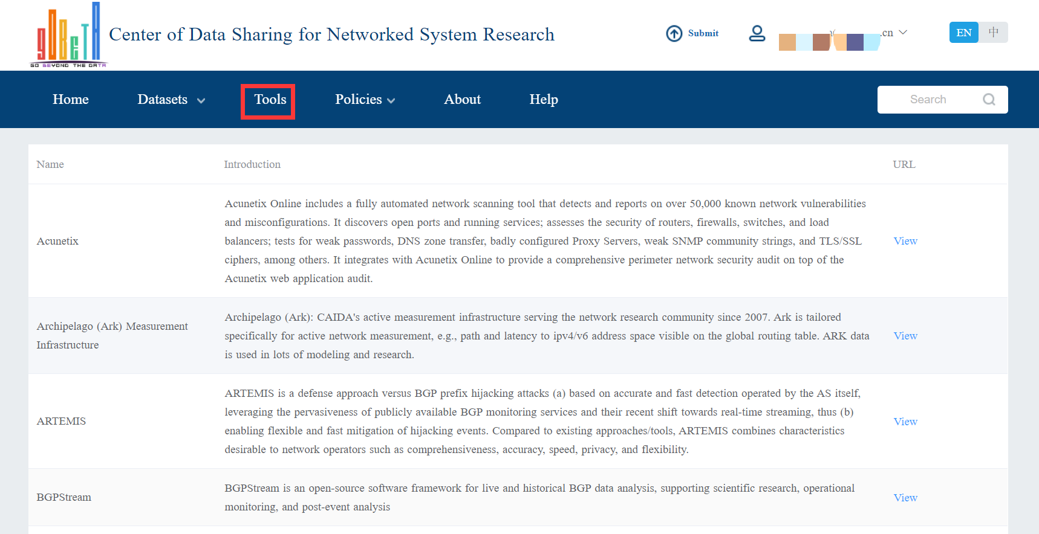This screenshot has height=534, width=1039.
Task: Open the Help page
Action: (x=544, y=100)
